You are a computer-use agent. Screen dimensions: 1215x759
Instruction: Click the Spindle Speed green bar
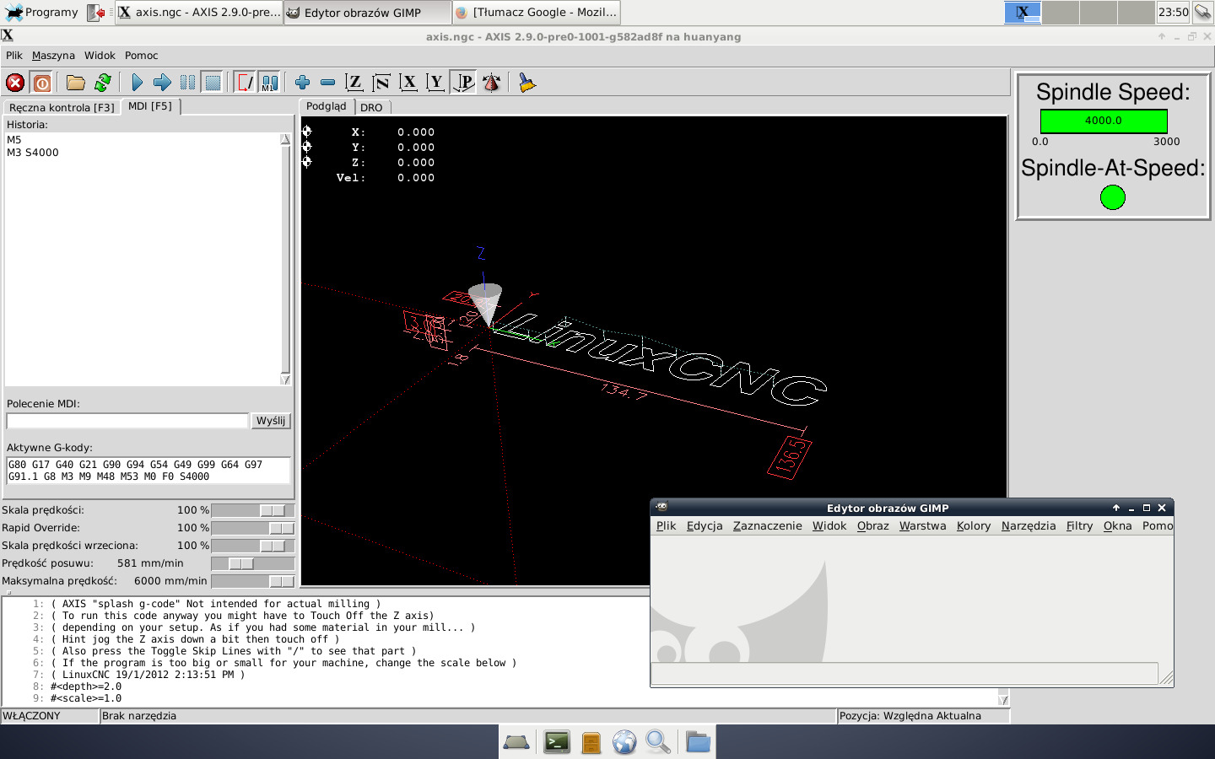(x=1104, y=121)
